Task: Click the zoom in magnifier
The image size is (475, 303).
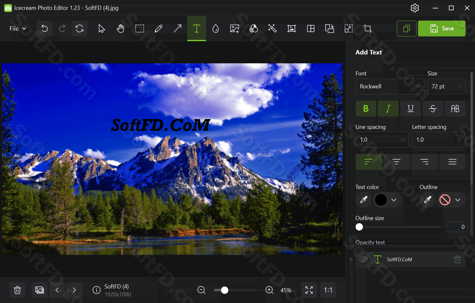Action: click(x=269, y=290)
